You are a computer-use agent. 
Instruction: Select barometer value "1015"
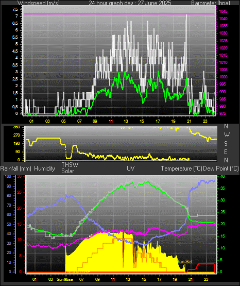pyautogui.click(x=223, y=55)
